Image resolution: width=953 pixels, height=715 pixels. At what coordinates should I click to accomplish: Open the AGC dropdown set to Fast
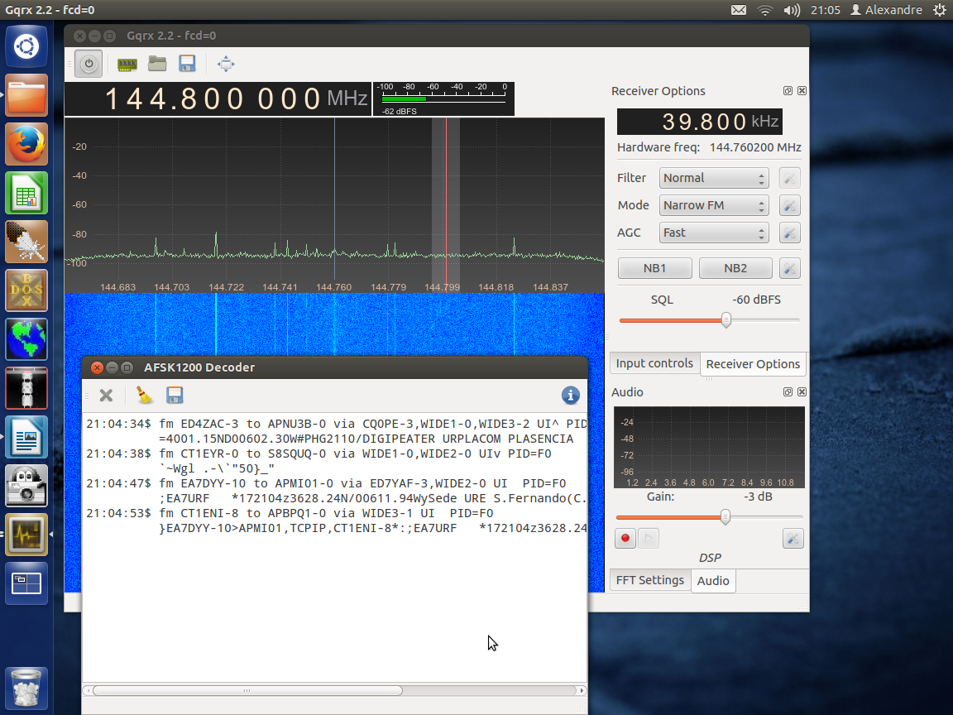(x=714, y=233)
